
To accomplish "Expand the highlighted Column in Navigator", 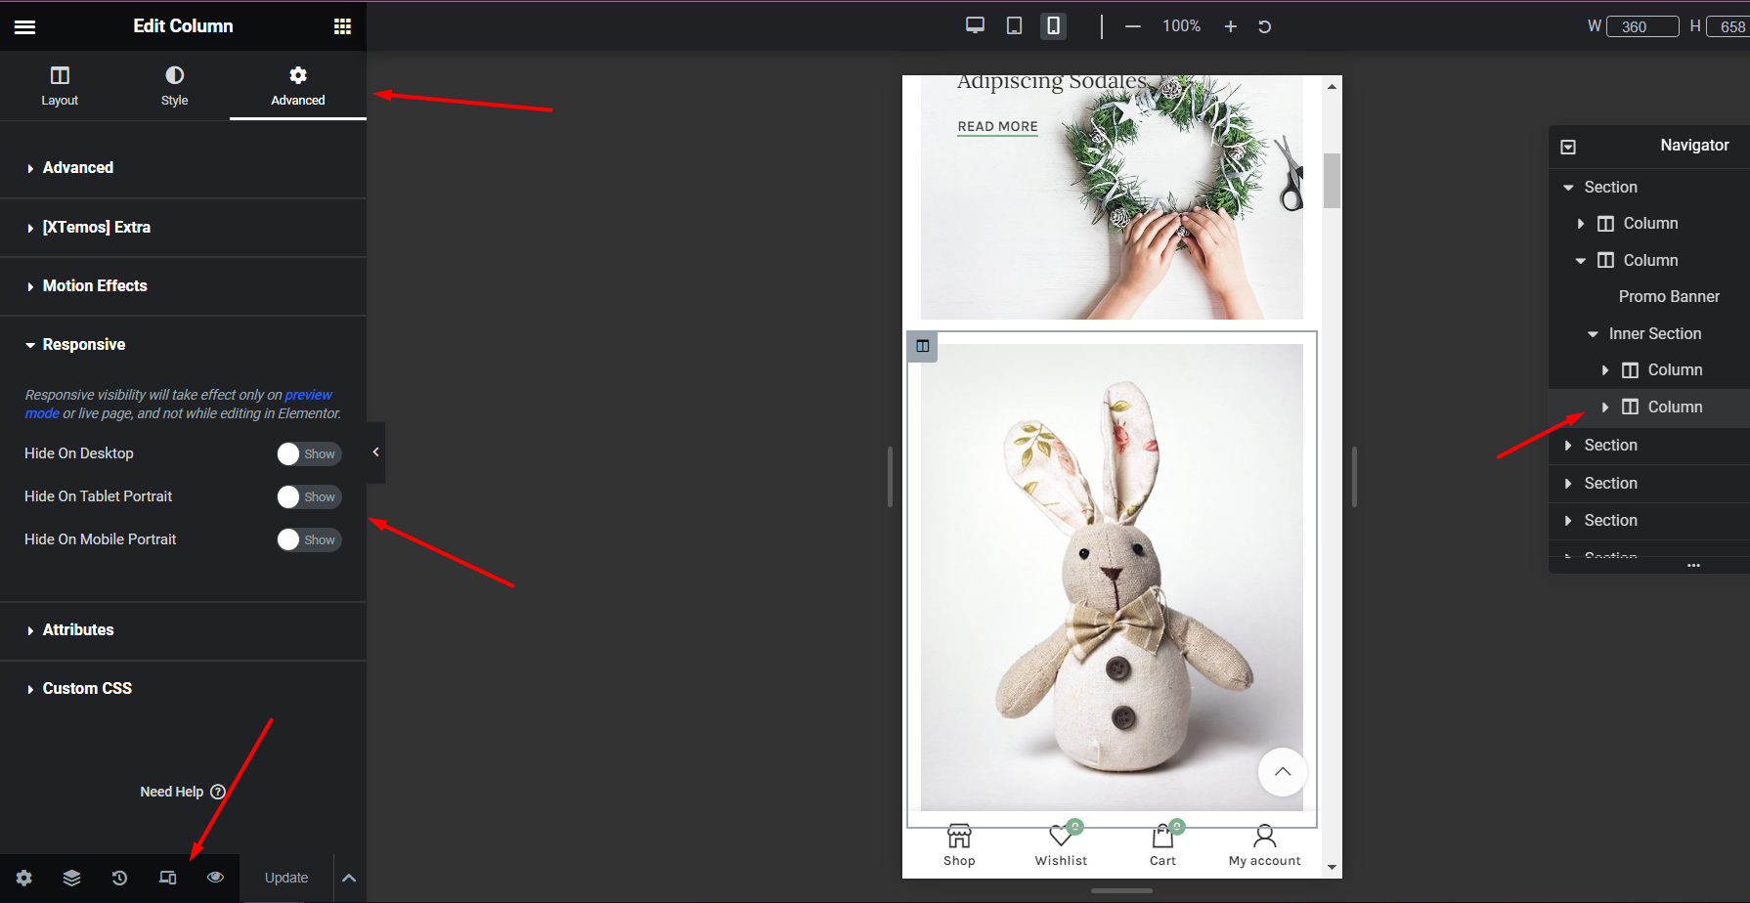I will click(1604, 408).
